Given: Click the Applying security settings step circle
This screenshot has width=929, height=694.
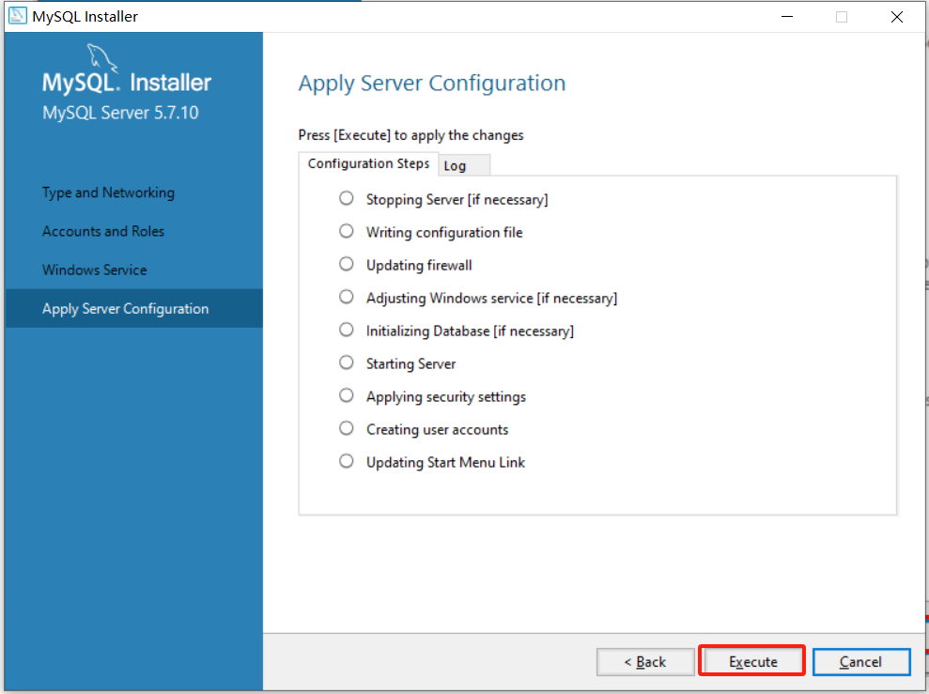Looking at the screenshot, I should pyautogui.click(x=347, y=395).
